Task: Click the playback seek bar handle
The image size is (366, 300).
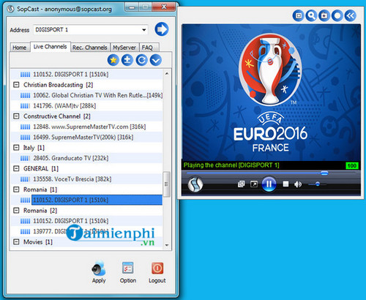Action: coord(324,173)
